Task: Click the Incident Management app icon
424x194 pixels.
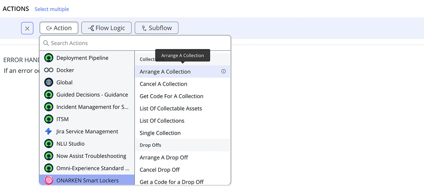Action: coord(49,107)
